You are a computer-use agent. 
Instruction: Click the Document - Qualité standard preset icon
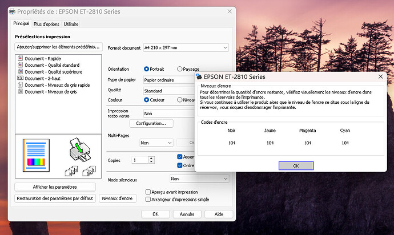pyautogui.click(x=21, y=65)
